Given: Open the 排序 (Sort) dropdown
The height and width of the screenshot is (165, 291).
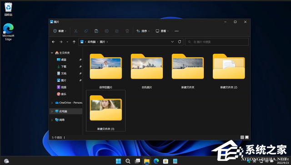Looking at the screenshot, I should tap(143, 31).
